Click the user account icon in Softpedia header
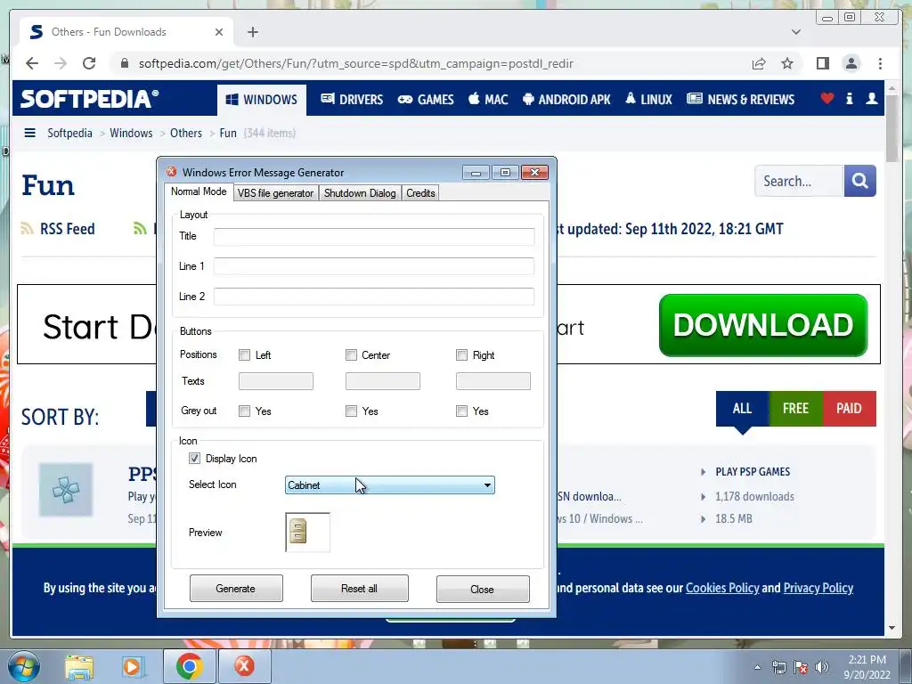This screenshot has width=912, height=684. point(871,98)
